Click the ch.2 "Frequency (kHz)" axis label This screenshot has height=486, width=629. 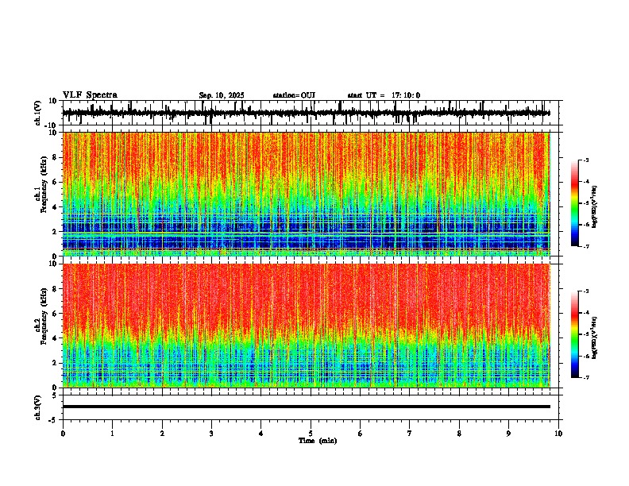44,316
